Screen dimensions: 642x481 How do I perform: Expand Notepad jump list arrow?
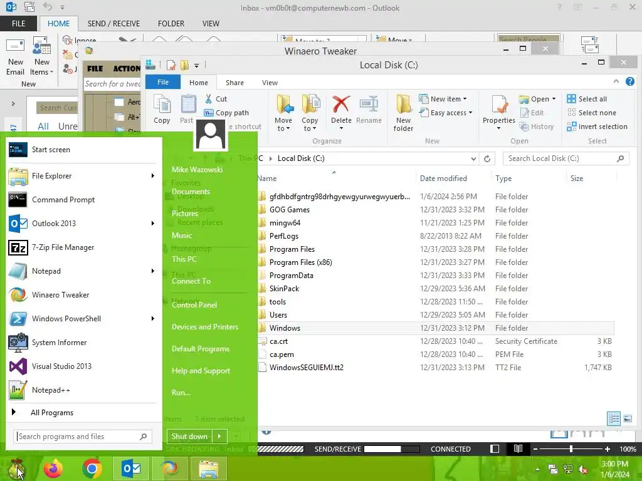pos(153,271)
